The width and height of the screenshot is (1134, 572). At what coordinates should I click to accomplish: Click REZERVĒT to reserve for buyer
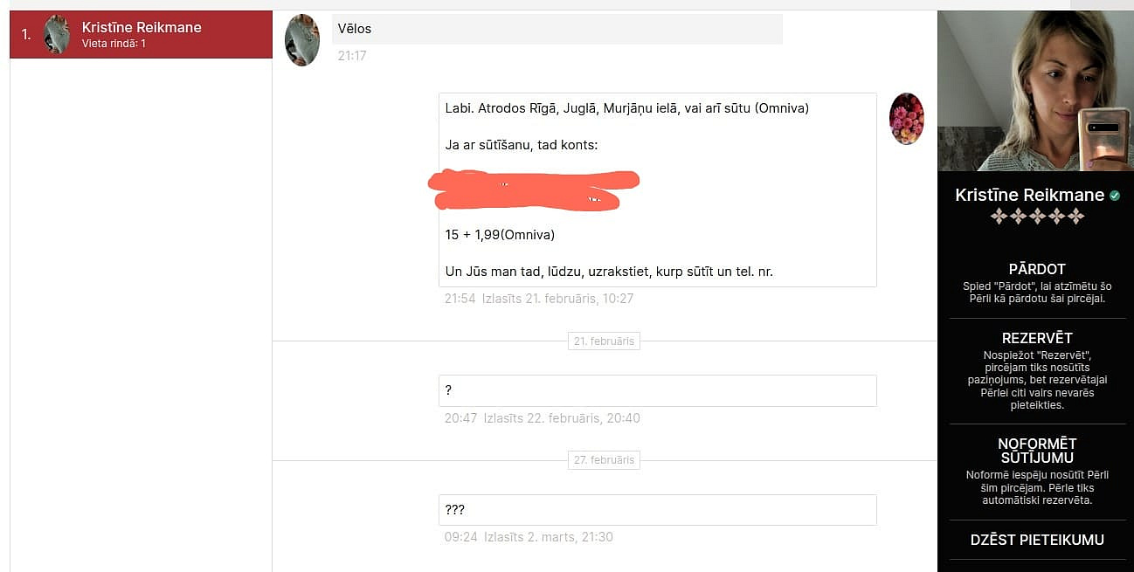click(1037, 338)
